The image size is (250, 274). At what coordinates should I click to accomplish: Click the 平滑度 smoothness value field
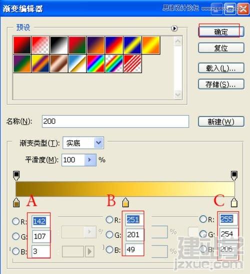73,160
